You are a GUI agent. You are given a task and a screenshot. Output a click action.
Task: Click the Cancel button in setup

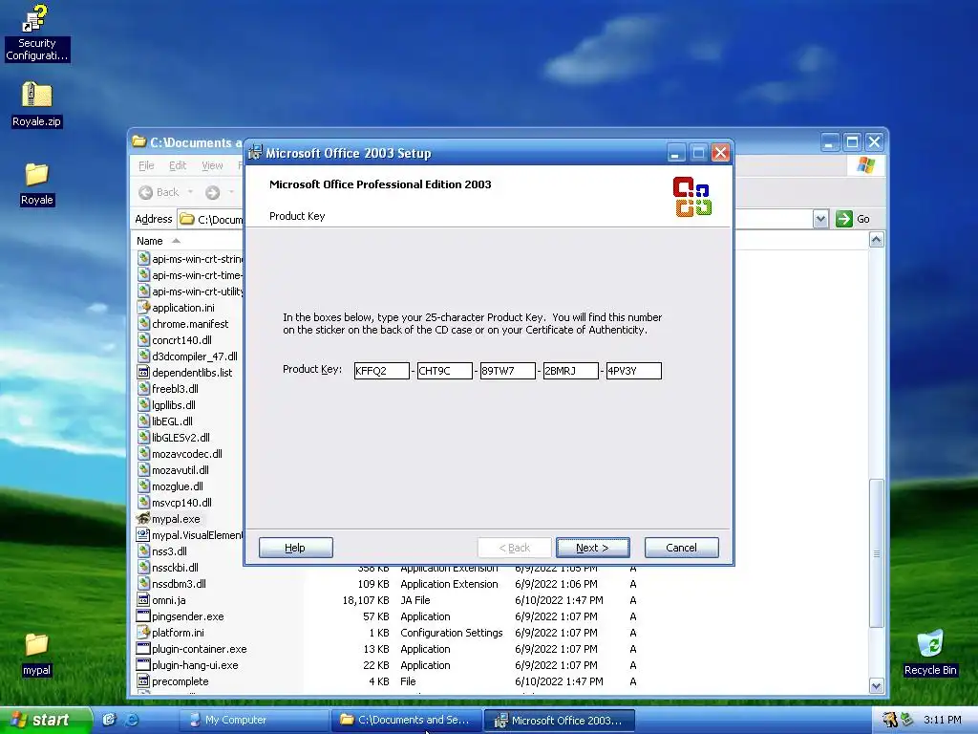pyautogui.click(x=681, y=548)
